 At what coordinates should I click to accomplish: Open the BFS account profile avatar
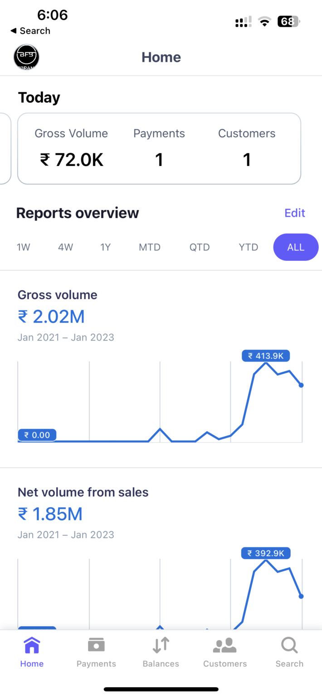click(x=26, y=57)
